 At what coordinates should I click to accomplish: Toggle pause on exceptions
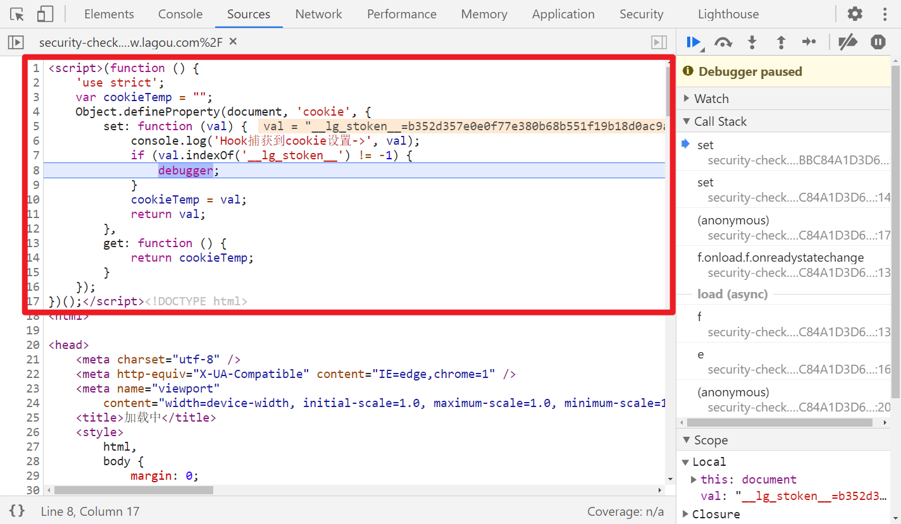[x=878, y=42]
